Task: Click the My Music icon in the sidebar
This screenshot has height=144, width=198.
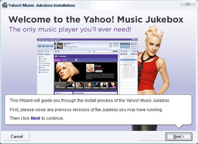Action: (x=40, y=61)
